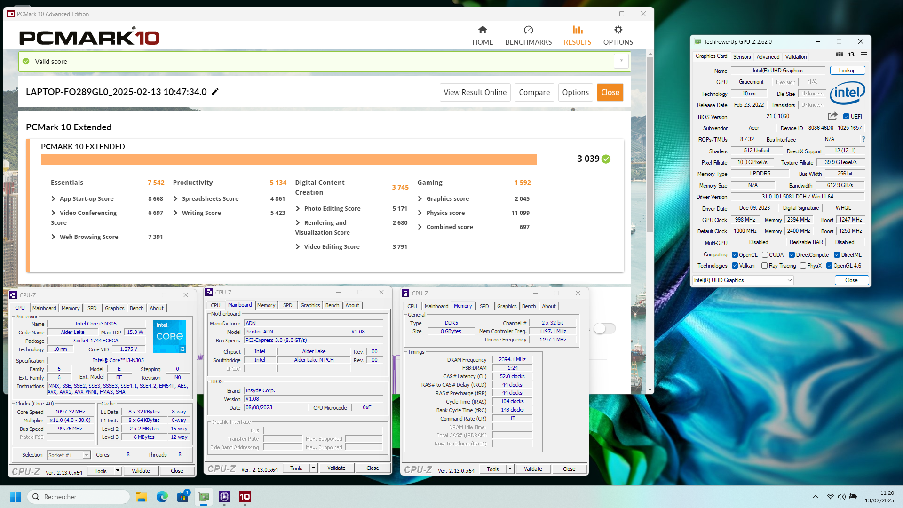Switch to GPU-Z taskbar icon
This screenshot has height=508, width=903.
pos(204,497)
